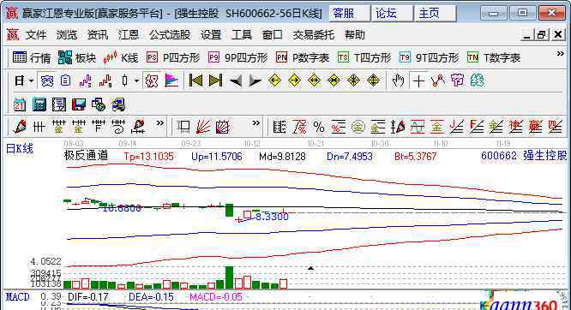The image size is (571, 310).
Task: Click play forward arrow icon
Action: 255,80
